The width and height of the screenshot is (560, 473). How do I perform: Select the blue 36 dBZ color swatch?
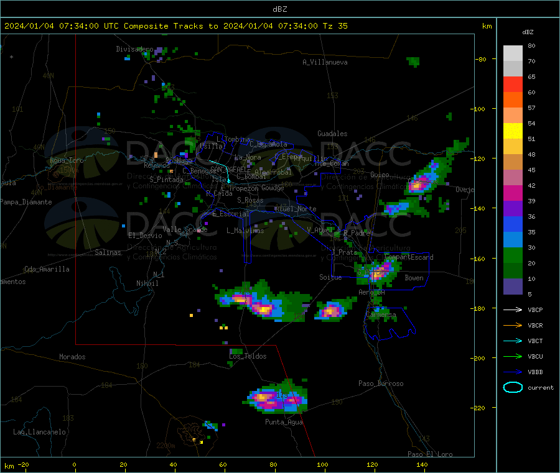click(513, 224)
